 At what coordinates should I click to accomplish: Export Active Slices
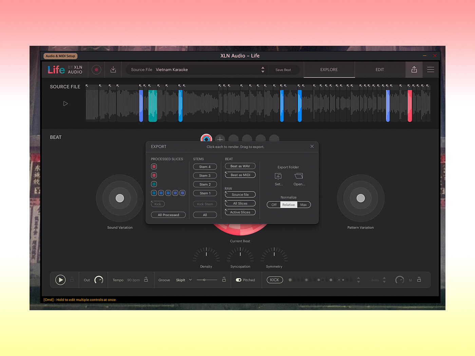[x=240, y=212]
